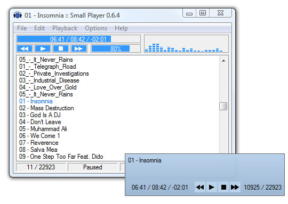Screen dimensions: 288x204
Task: Click the next track button in main window
Action: (x=79, y=48)
